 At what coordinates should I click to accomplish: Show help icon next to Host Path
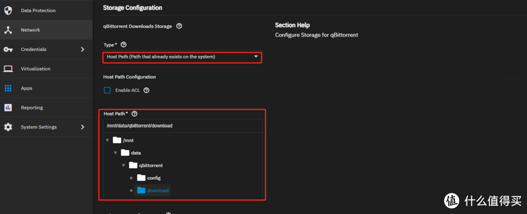click(x=134, y=114)
